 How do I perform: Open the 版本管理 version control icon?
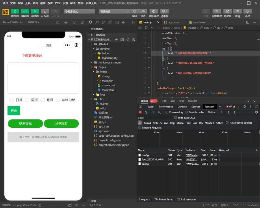(216, 11)
